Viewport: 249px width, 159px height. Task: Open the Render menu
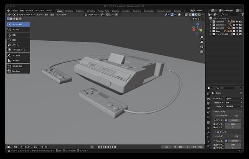pos(30,10)
